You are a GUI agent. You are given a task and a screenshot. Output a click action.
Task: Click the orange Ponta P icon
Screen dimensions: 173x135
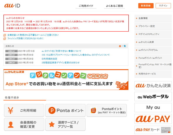52,110
